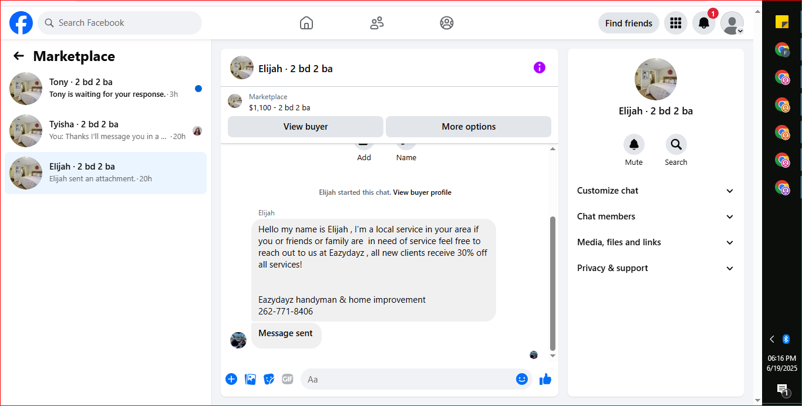802x406 pixels.
Task: Send a thumbs-up like
Action: (x=545, y=379)
